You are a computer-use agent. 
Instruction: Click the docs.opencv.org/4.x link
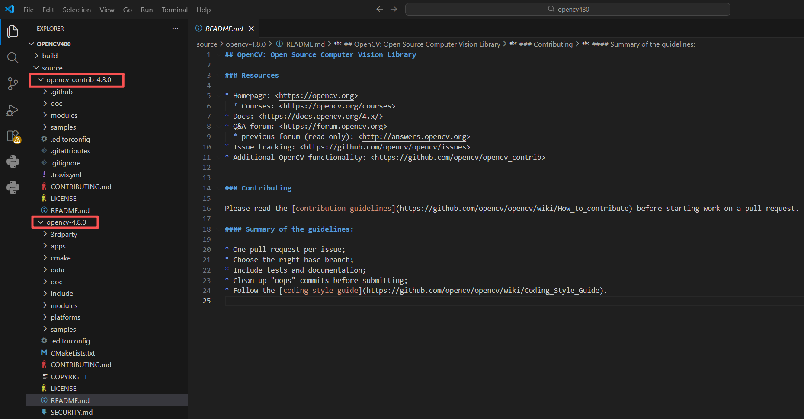[320, 116]
